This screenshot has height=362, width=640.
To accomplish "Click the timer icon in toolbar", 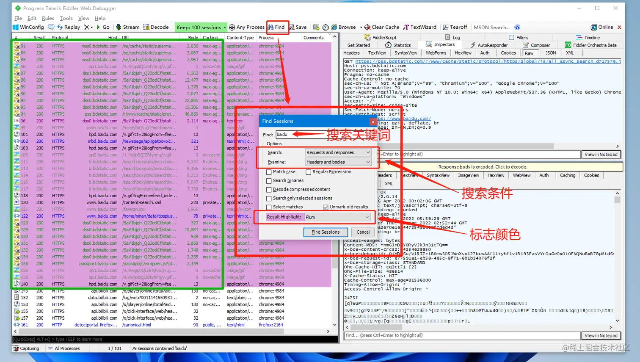I will coord(326,27).
